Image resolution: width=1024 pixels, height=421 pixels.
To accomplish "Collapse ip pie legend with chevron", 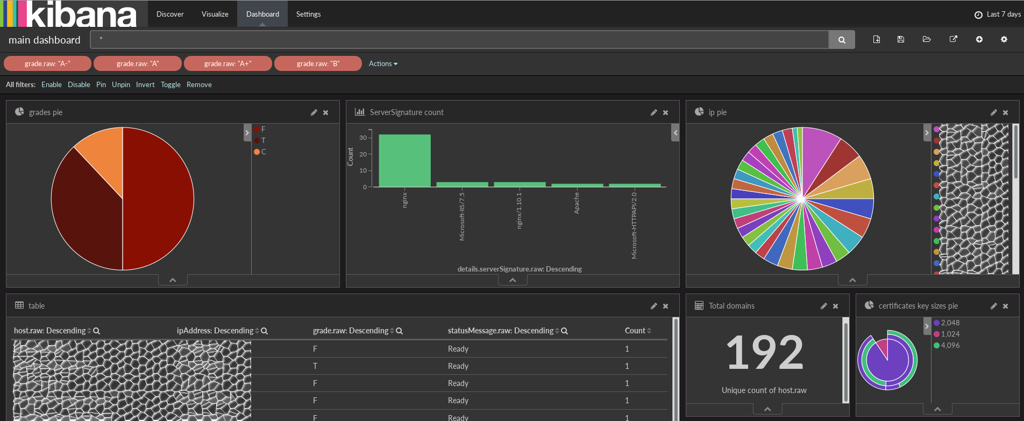I will pyautogui.click(x=927, y=133).
